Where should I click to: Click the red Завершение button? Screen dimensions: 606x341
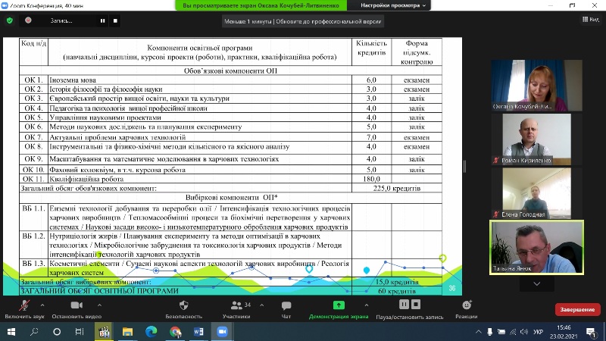577,309
